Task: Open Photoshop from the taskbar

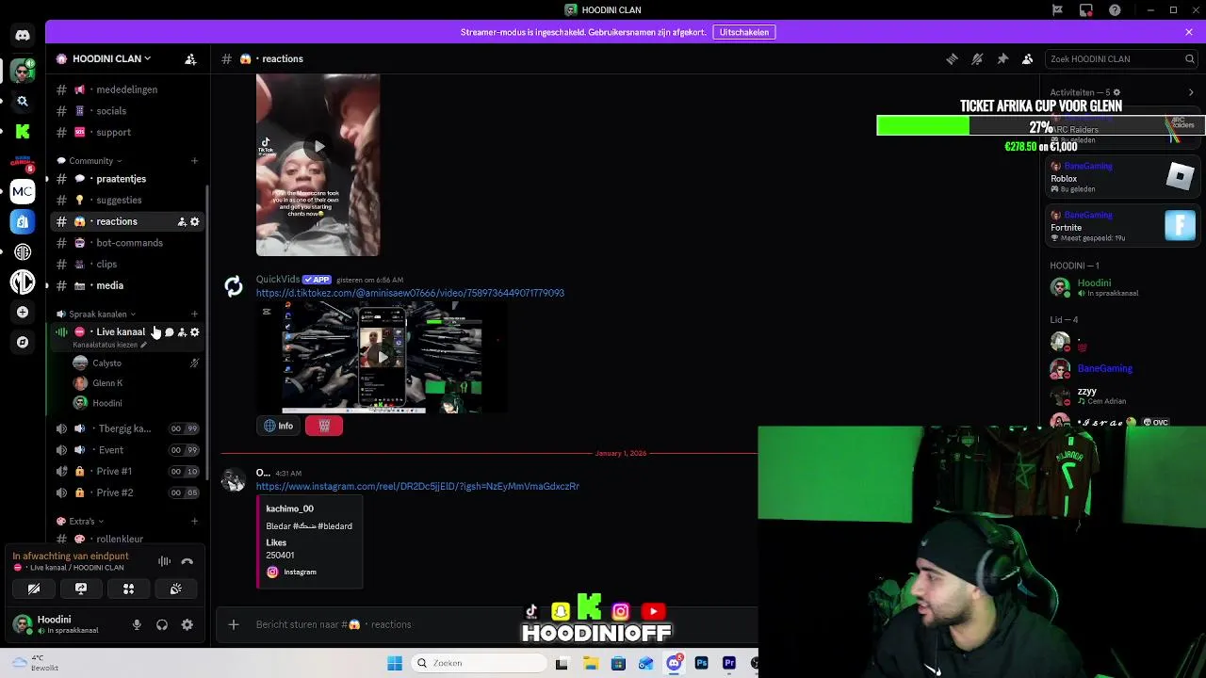Action: coord(701,663)
